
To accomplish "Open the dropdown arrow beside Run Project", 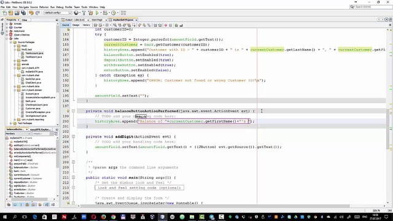I will tap(101, 13).
